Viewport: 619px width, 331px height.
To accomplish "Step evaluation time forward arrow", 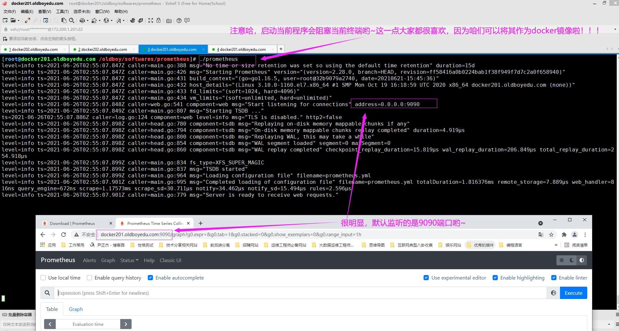I will point(126,324).
